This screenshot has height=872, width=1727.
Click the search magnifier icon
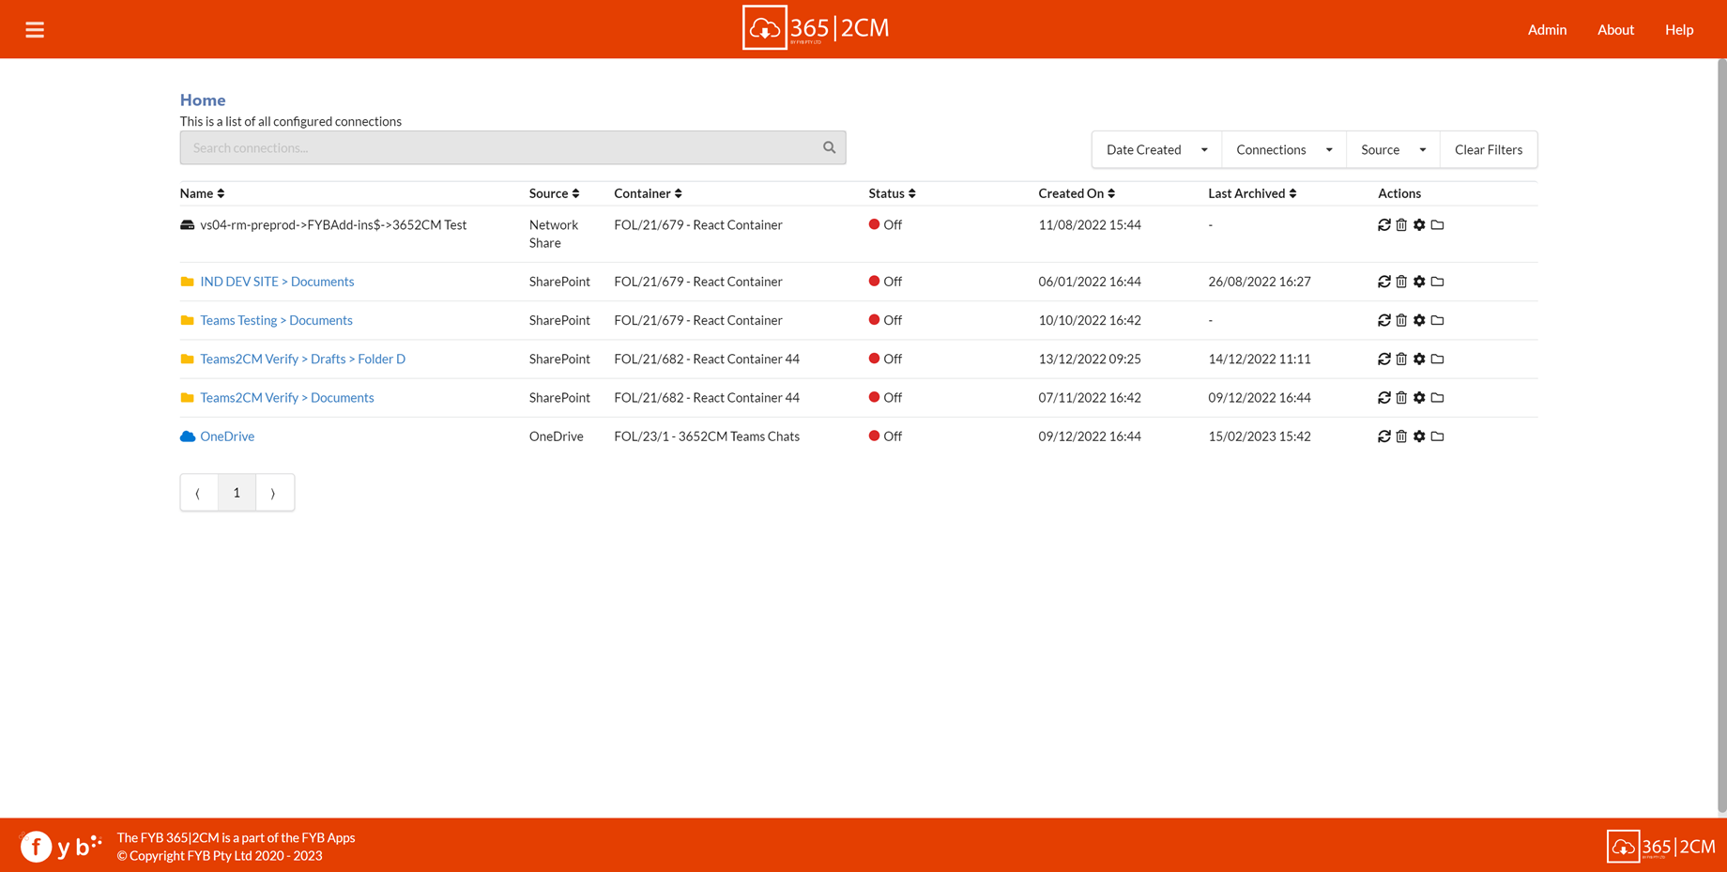(829, 147)
